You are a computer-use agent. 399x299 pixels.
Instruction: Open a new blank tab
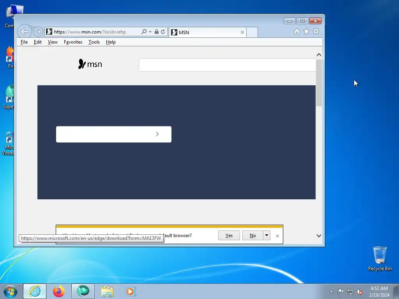(252, 32)
